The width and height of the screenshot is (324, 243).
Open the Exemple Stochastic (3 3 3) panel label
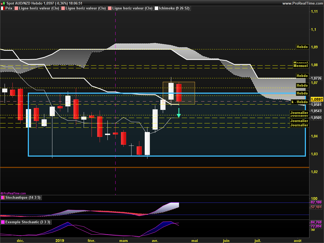[x=28, y=222]
